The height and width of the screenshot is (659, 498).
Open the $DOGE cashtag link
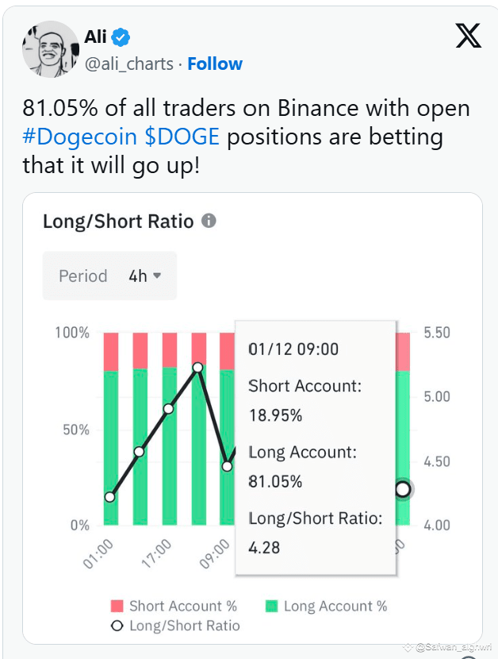pos(182,137)
